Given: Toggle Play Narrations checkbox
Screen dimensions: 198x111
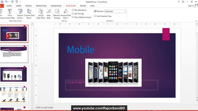Looking at the screenshot, I should point(73,10).
